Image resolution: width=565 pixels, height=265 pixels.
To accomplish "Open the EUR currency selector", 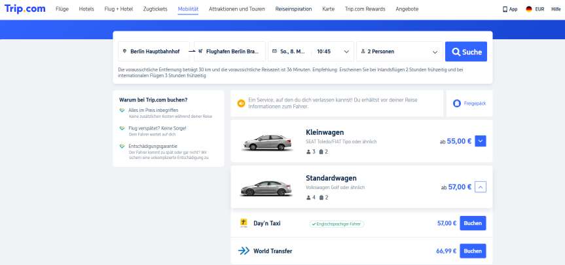I will pos(539,9).
